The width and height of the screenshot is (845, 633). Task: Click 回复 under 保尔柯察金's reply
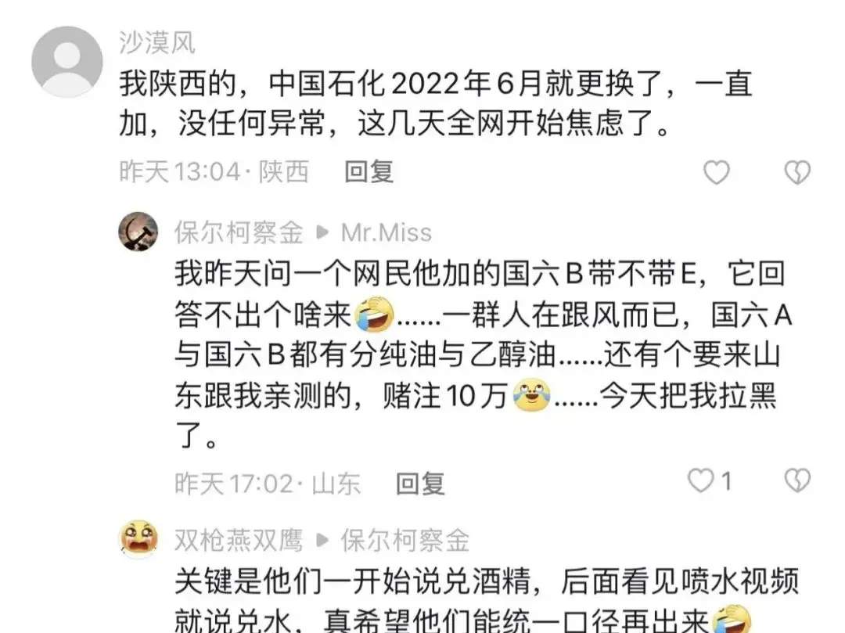coord(420,484)
